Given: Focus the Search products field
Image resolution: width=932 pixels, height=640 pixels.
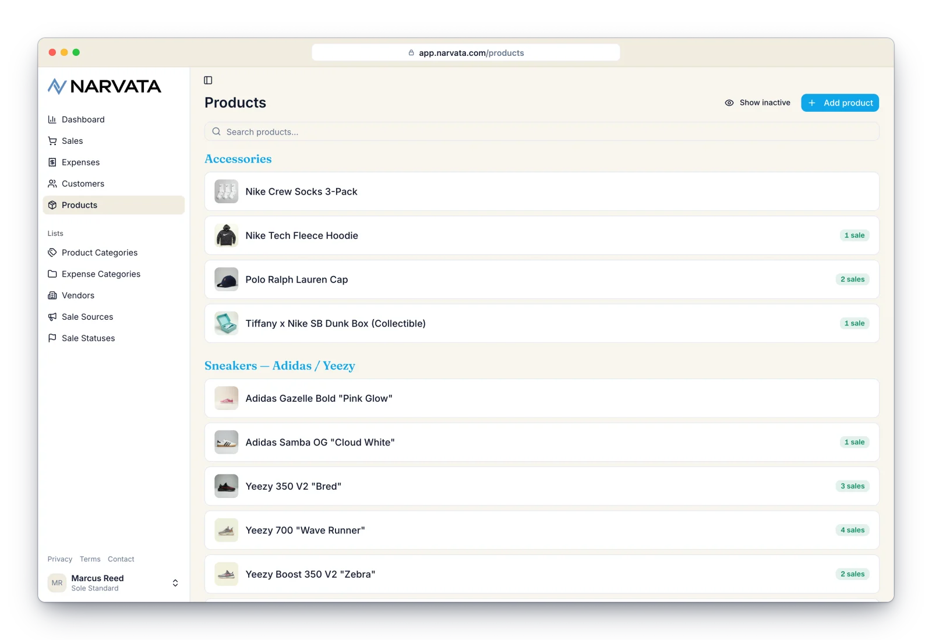Looking at the screenshot, I should pos(542,132).
